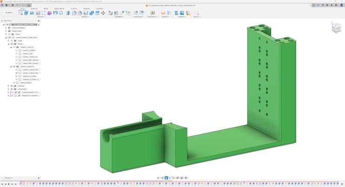Select the Named Views item in browser

pyautogui.click(x=17, y=31)
